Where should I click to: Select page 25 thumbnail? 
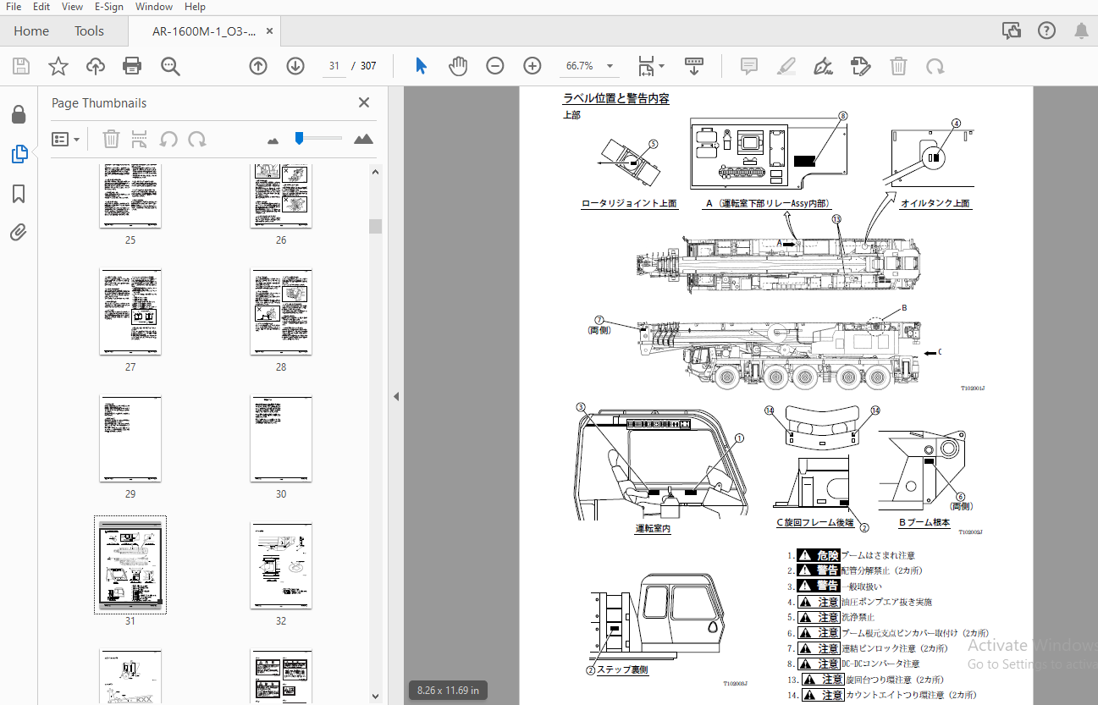pyautogui.click(x=130, y=197)
